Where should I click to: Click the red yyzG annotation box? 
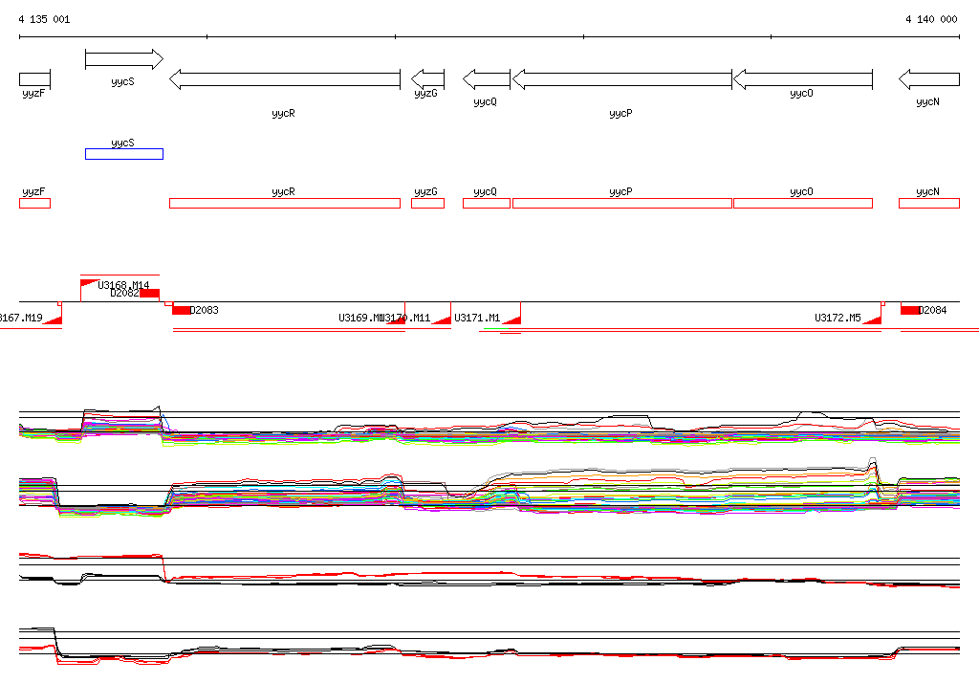click(427, 203)
